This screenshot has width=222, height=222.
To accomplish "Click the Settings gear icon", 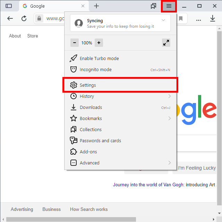I will 74,85.
